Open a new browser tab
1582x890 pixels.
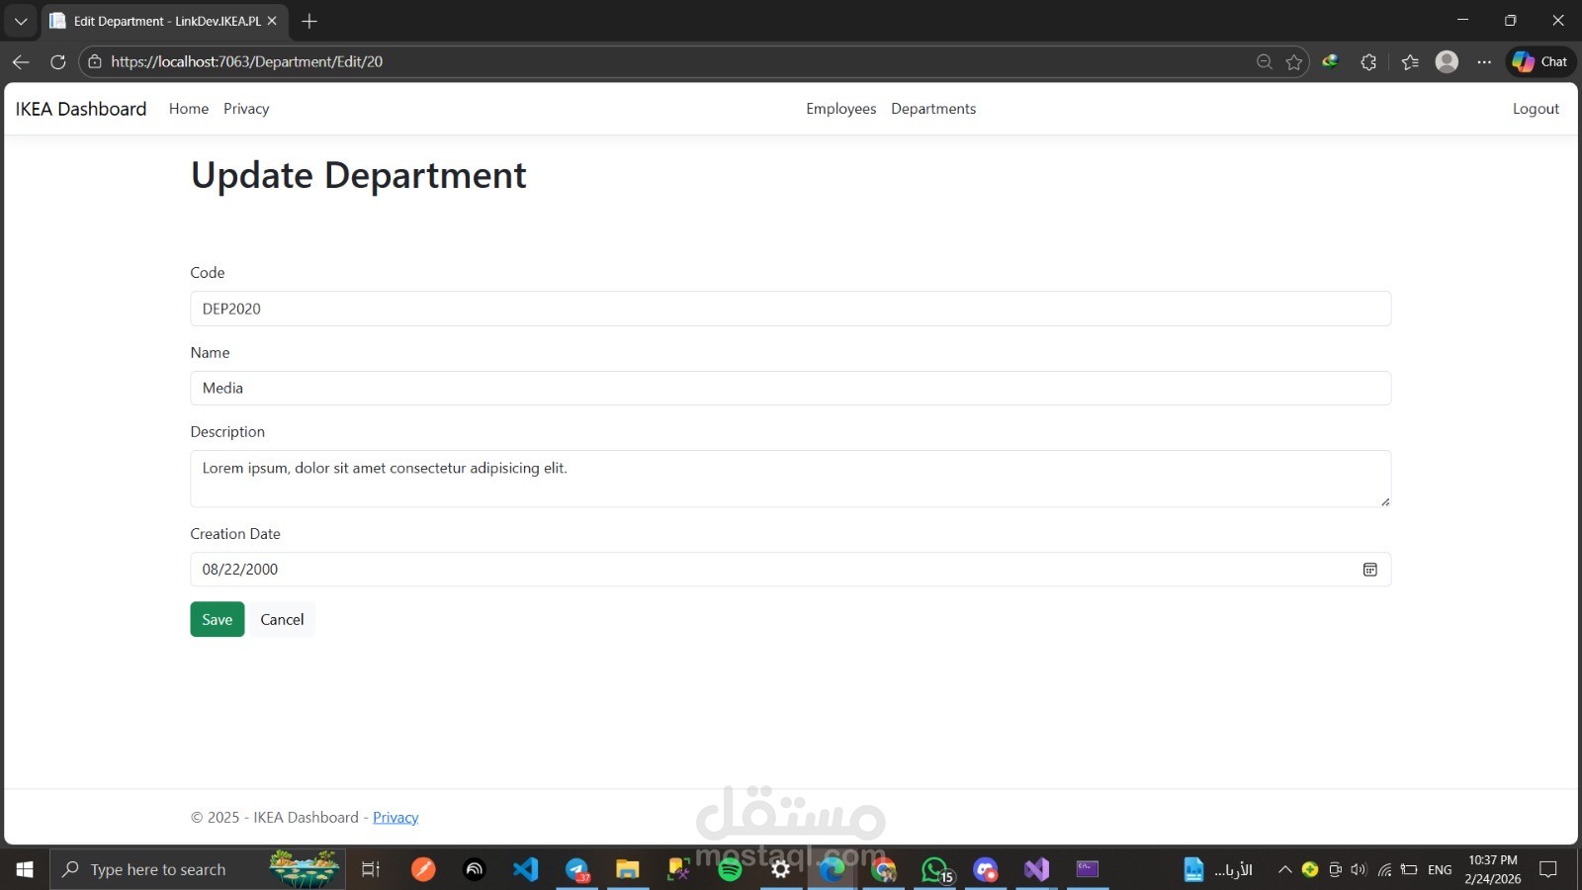coord(309,21)
